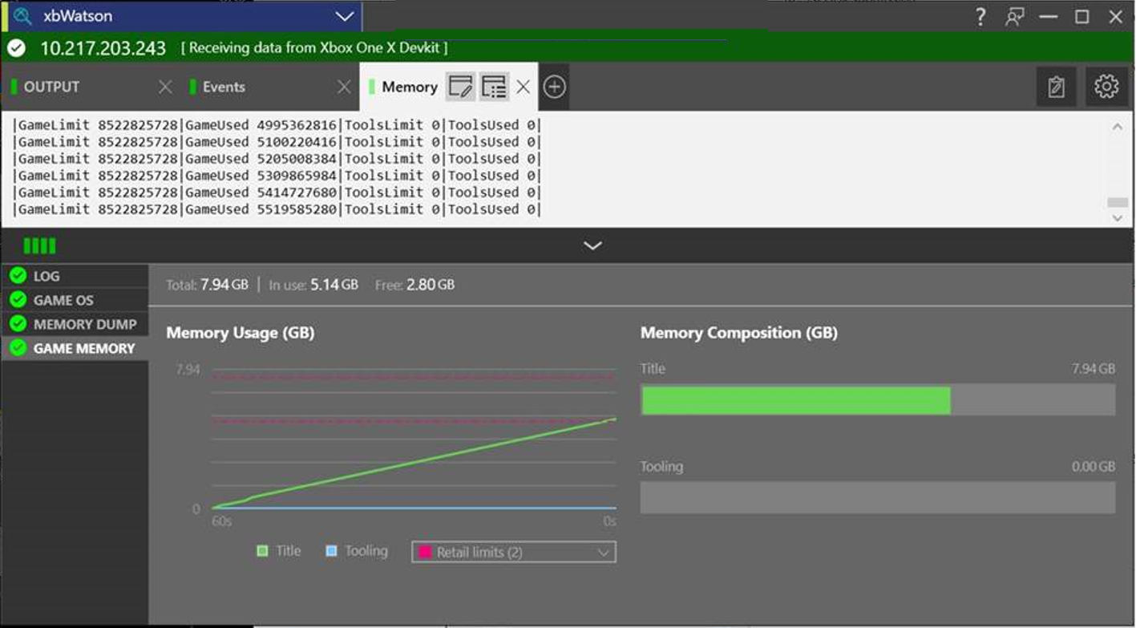The image size is (1136, 628).
Task: Open the settings gear icon
Action: tap(1106, 87)
